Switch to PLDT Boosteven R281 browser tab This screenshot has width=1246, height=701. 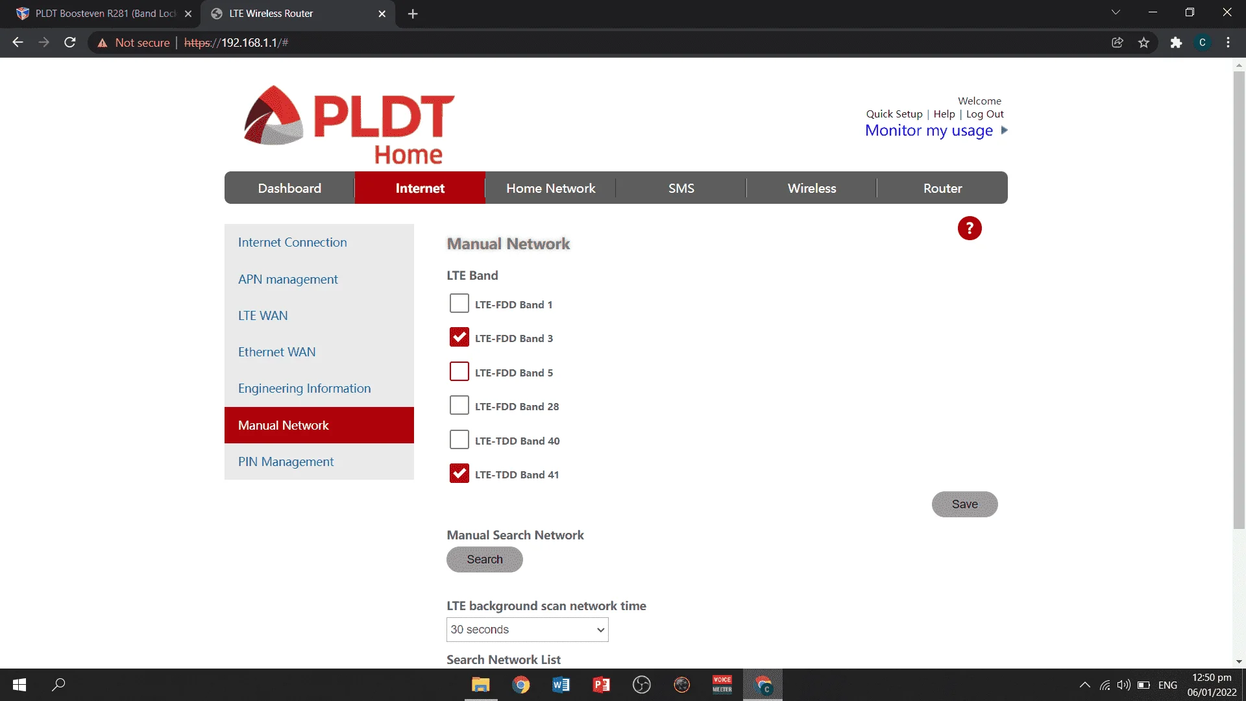[x=104, y=14]
